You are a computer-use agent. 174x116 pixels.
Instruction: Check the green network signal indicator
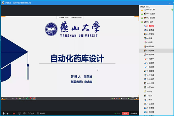pyautogui.click(x=114, y=113)
